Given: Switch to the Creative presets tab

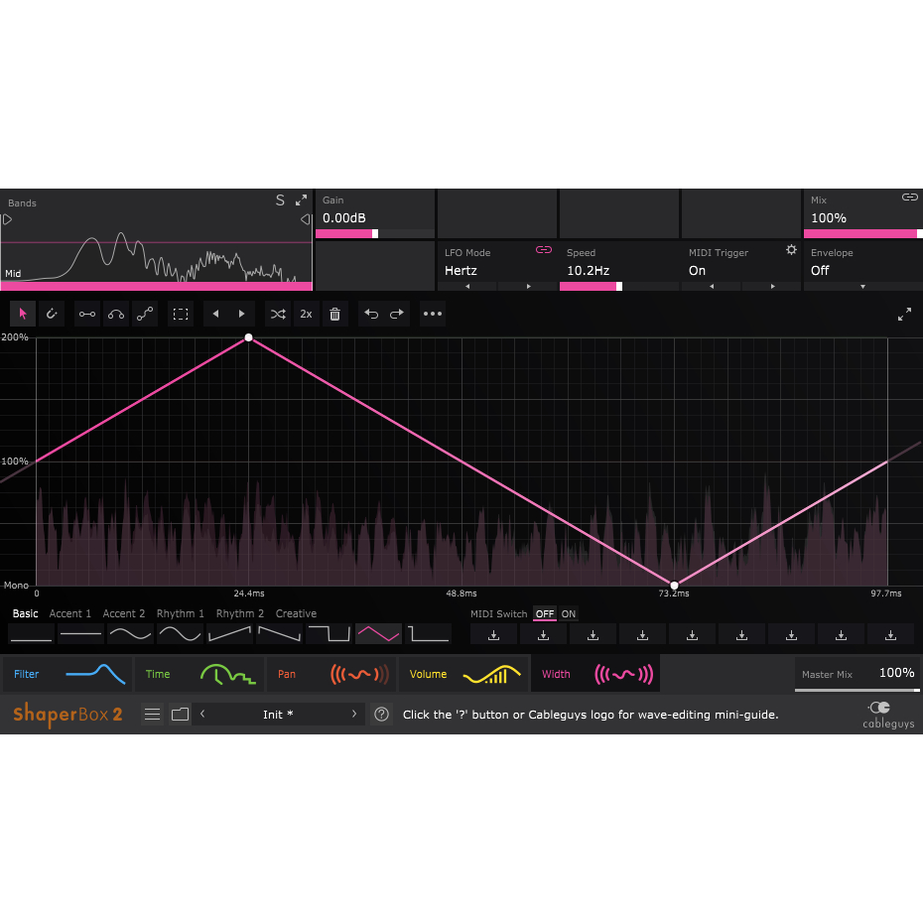Looking at the screenshot, I should pyautogui.click(x=296, y=613).
